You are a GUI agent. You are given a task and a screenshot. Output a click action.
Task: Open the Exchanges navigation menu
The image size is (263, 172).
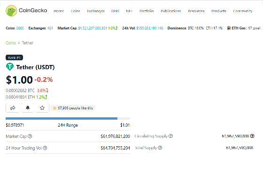(x=96, y=11)
